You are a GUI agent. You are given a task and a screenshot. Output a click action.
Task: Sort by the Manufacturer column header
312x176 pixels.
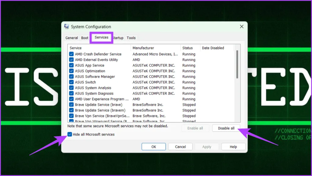click(155, 48)
